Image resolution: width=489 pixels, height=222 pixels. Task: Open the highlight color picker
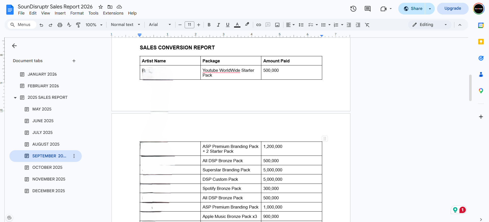coord(247,24)
